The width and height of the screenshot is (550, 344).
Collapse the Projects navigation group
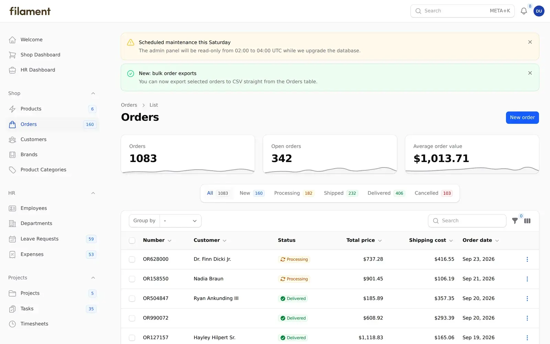93,278
